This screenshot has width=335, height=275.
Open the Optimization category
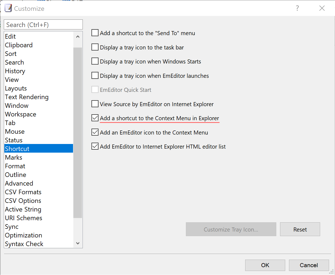tap(39, 235)
